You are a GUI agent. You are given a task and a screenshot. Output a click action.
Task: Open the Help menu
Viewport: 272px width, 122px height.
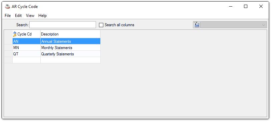pyautogui.click(x=43, y=16)
